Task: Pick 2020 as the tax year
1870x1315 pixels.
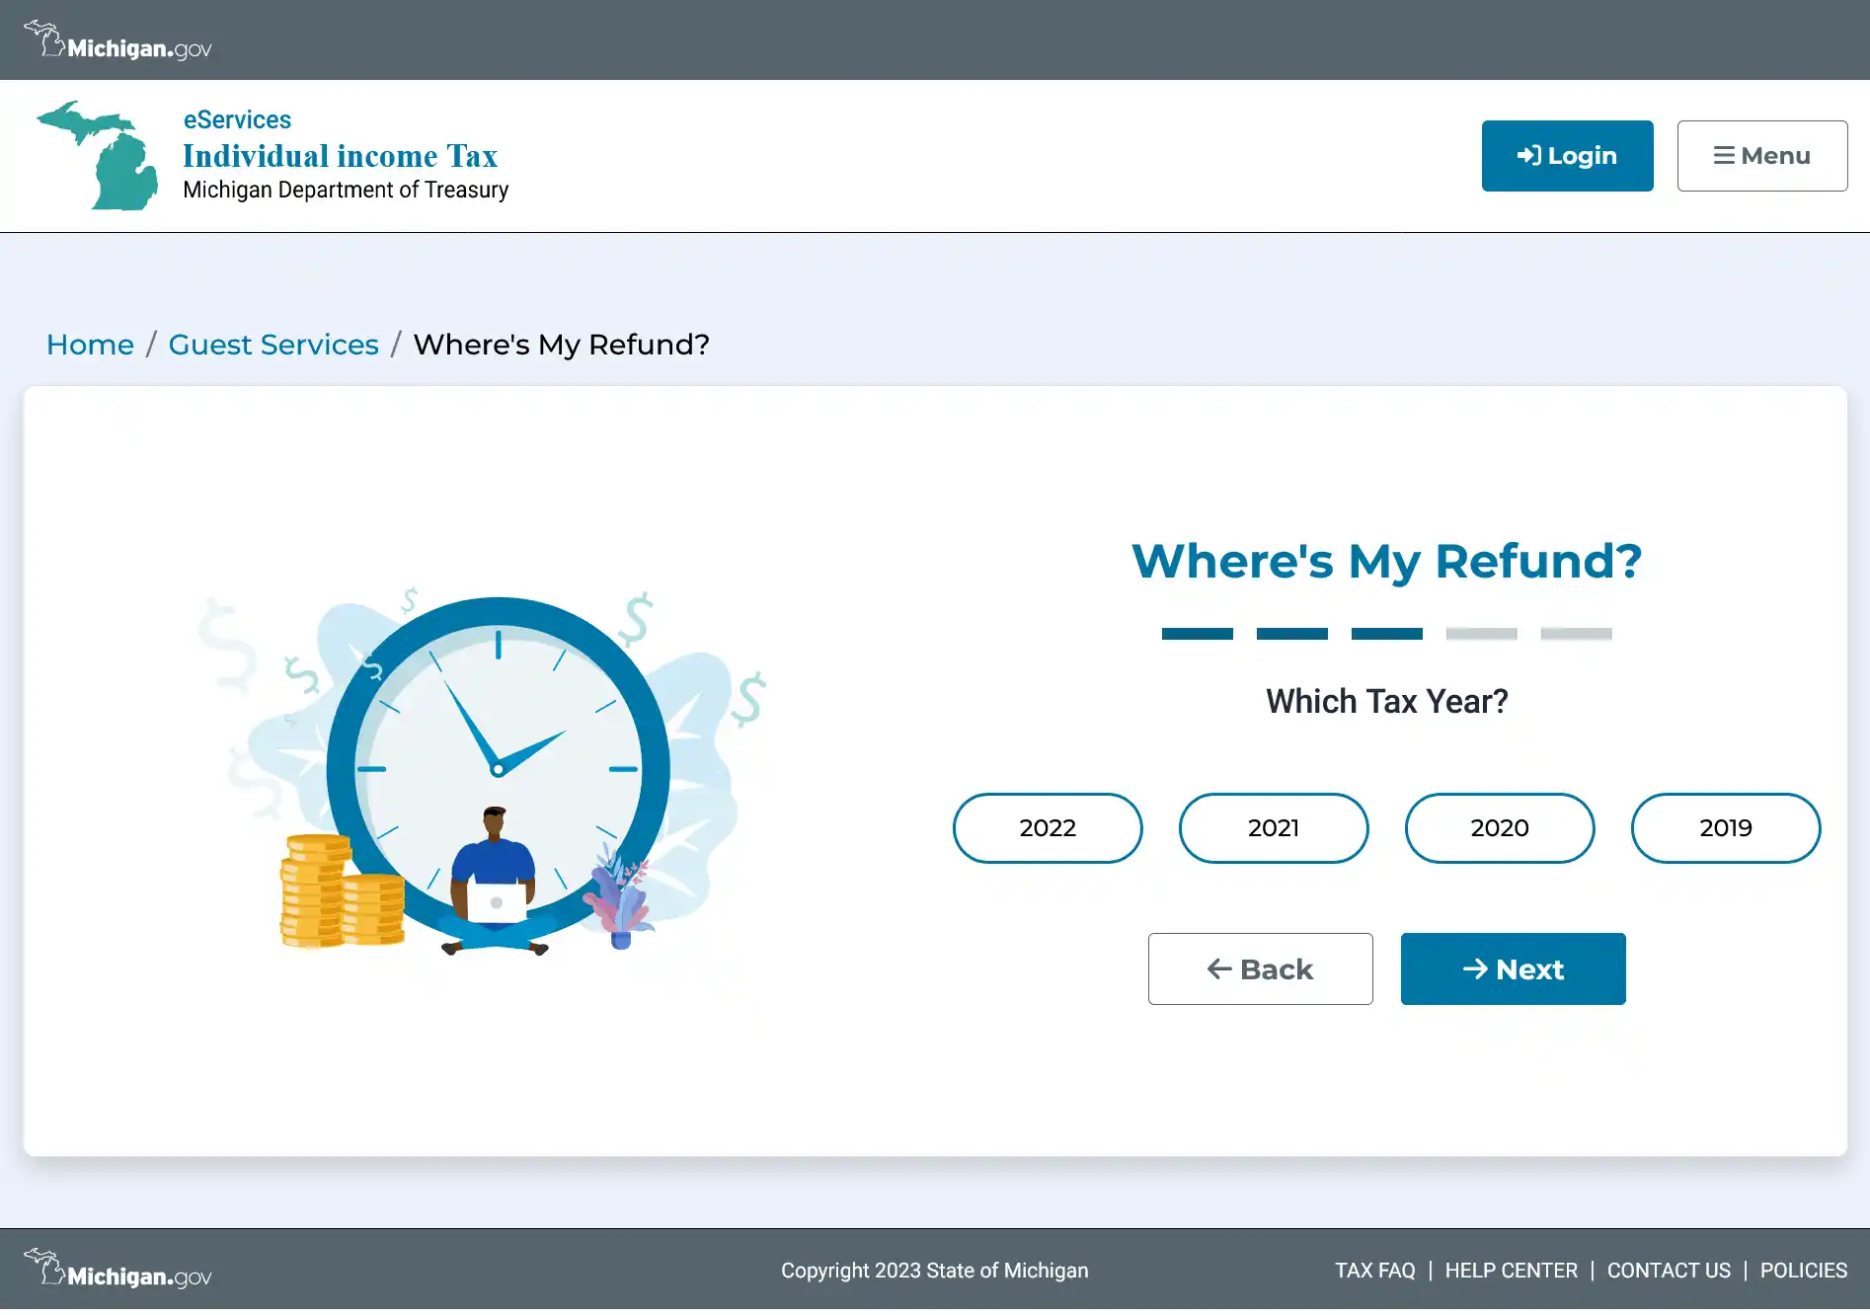Action: 1499,828
